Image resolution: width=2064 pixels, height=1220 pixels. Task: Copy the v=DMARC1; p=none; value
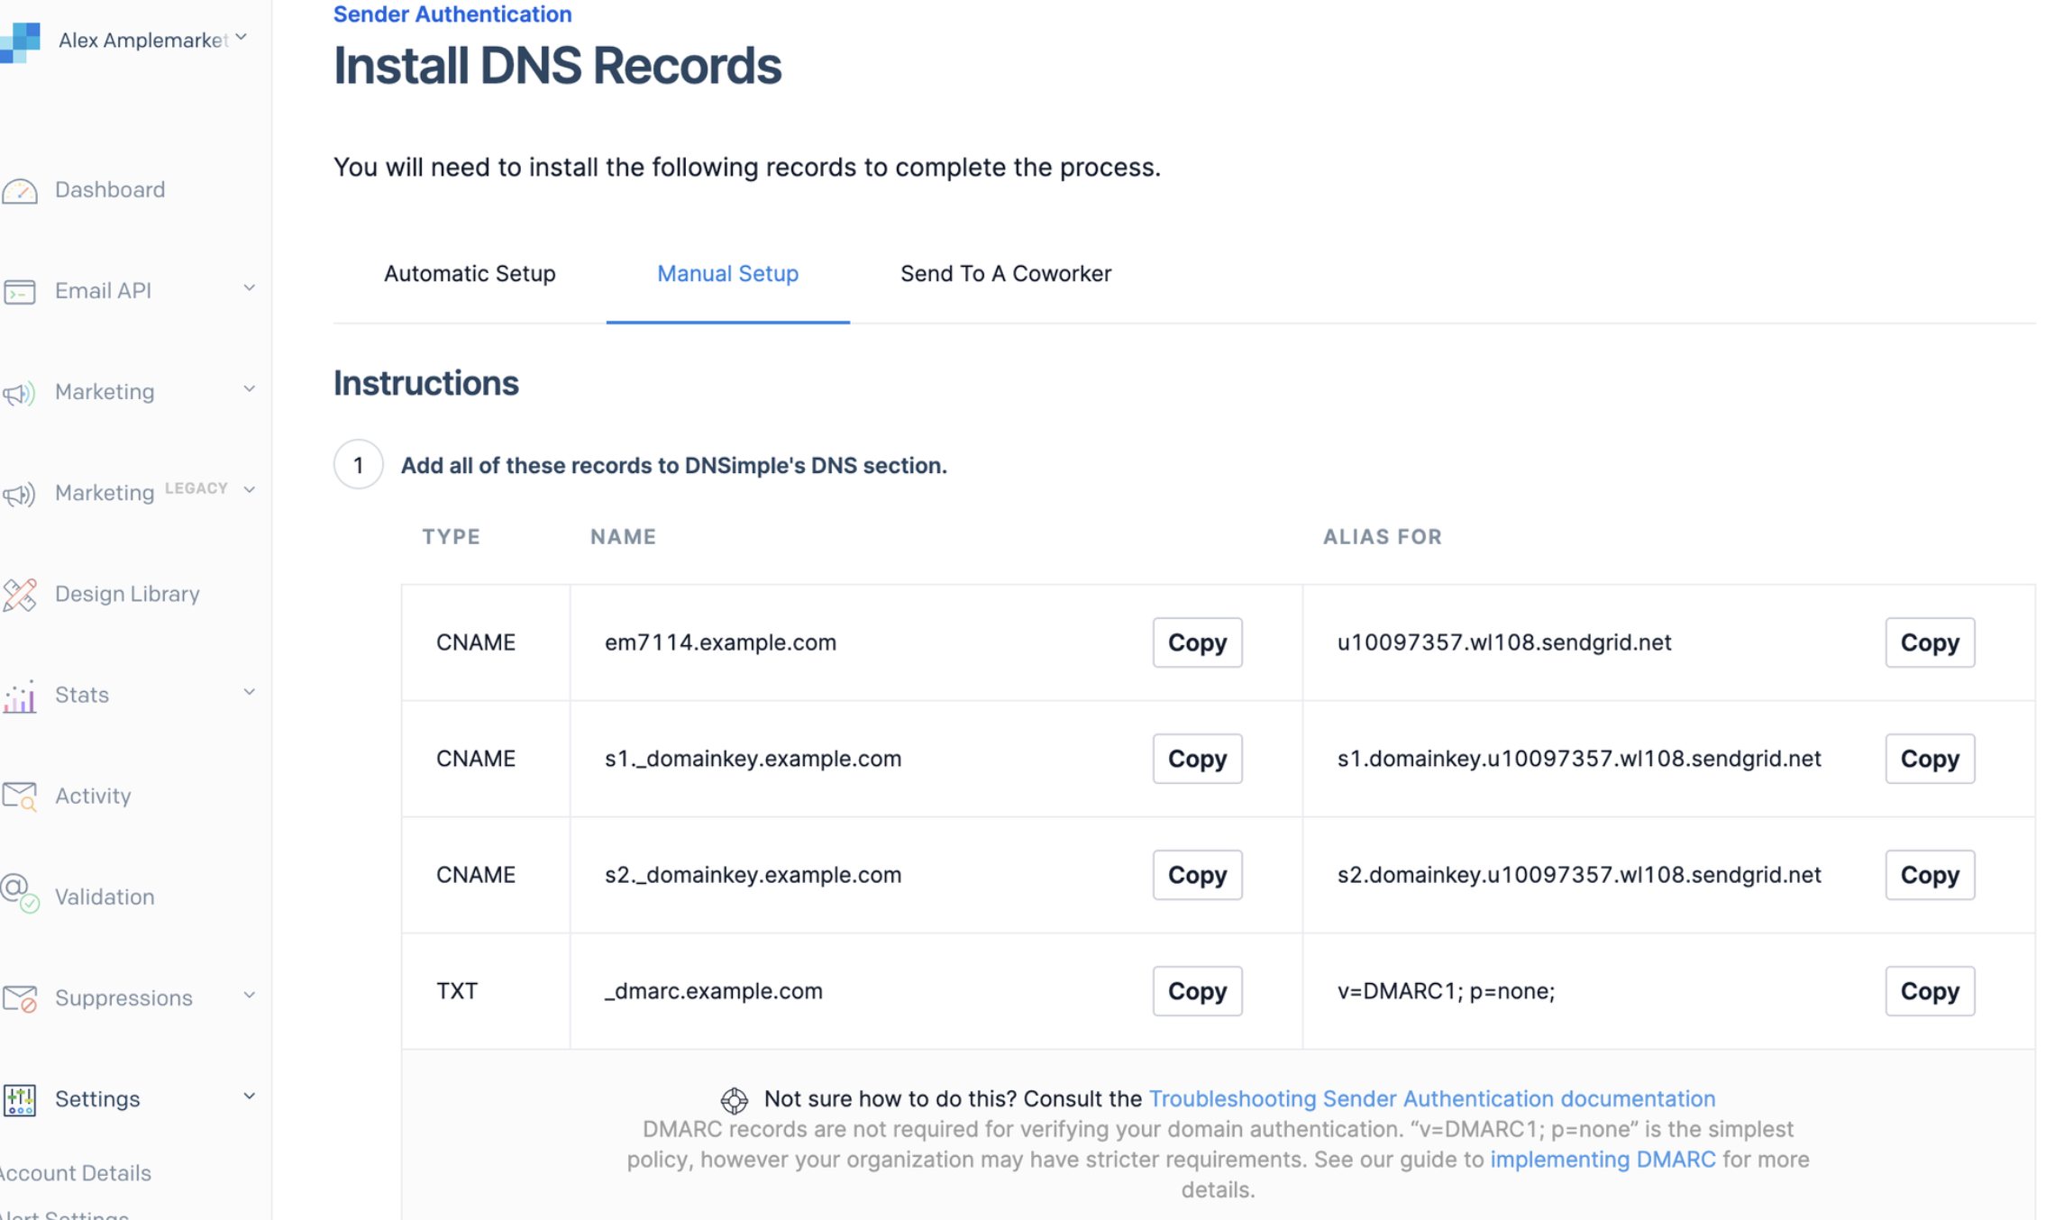pyautogui.click(x=1929, y=991)
